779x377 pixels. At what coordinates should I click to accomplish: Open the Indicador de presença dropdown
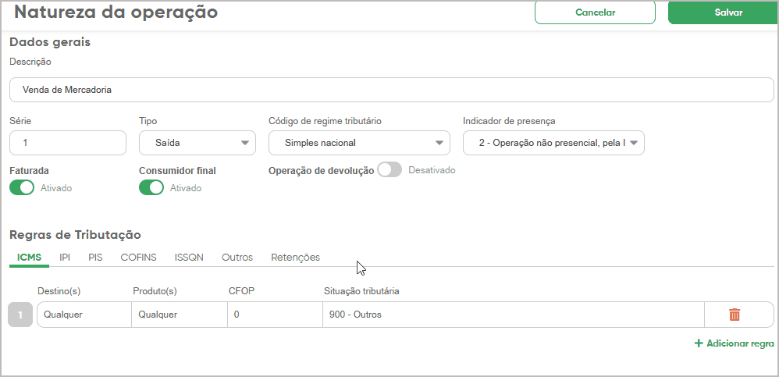click(553, 143)
